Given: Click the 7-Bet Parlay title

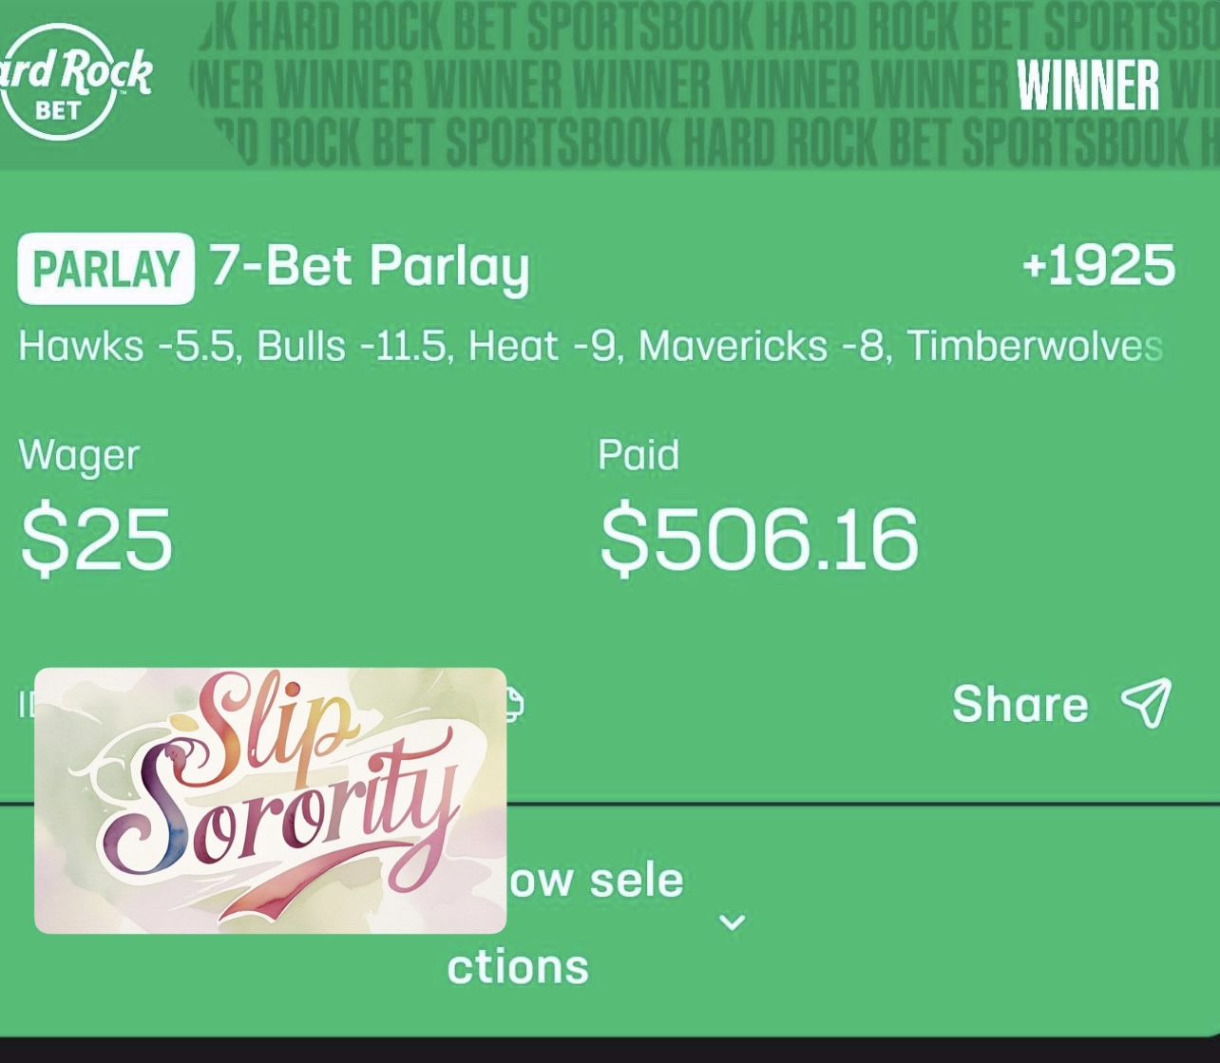Looking at the screenshot, I should (369, 266).
